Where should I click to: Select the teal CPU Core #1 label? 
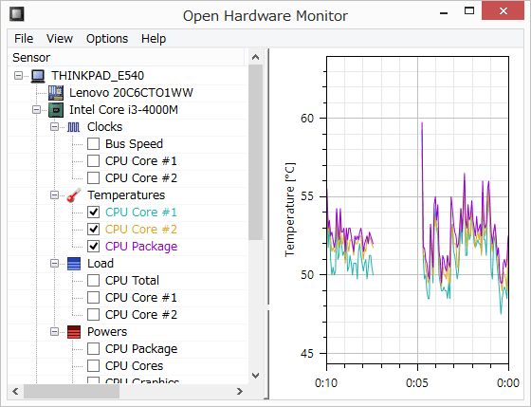141,213
